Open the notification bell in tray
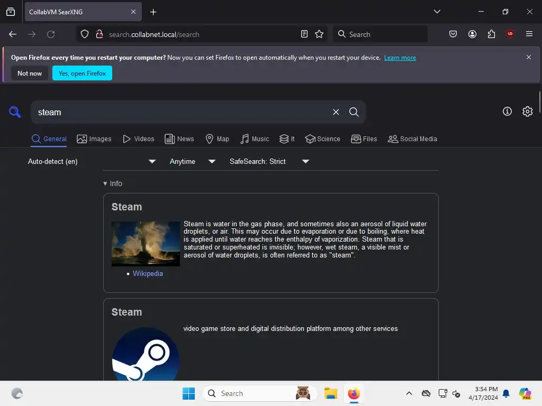The width and height of the screenshot is (542, 406). [x=506, y=393]
